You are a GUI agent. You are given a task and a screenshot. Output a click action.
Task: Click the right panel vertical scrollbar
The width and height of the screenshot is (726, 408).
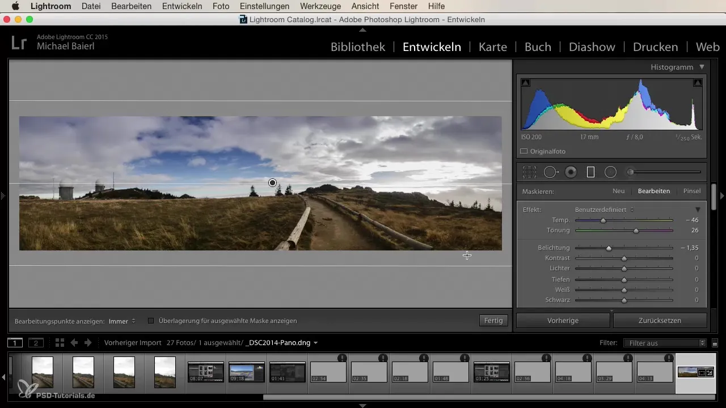[714, 197]
